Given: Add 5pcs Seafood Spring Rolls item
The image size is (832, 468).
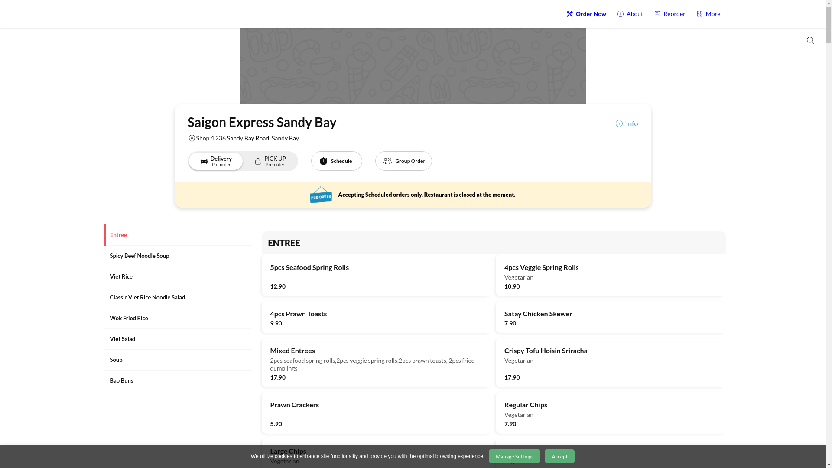Looking at the screenshot, I should coord(376,276).
